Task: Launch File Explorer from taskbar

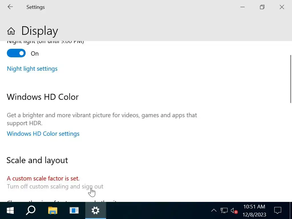Action: (53, 211)
